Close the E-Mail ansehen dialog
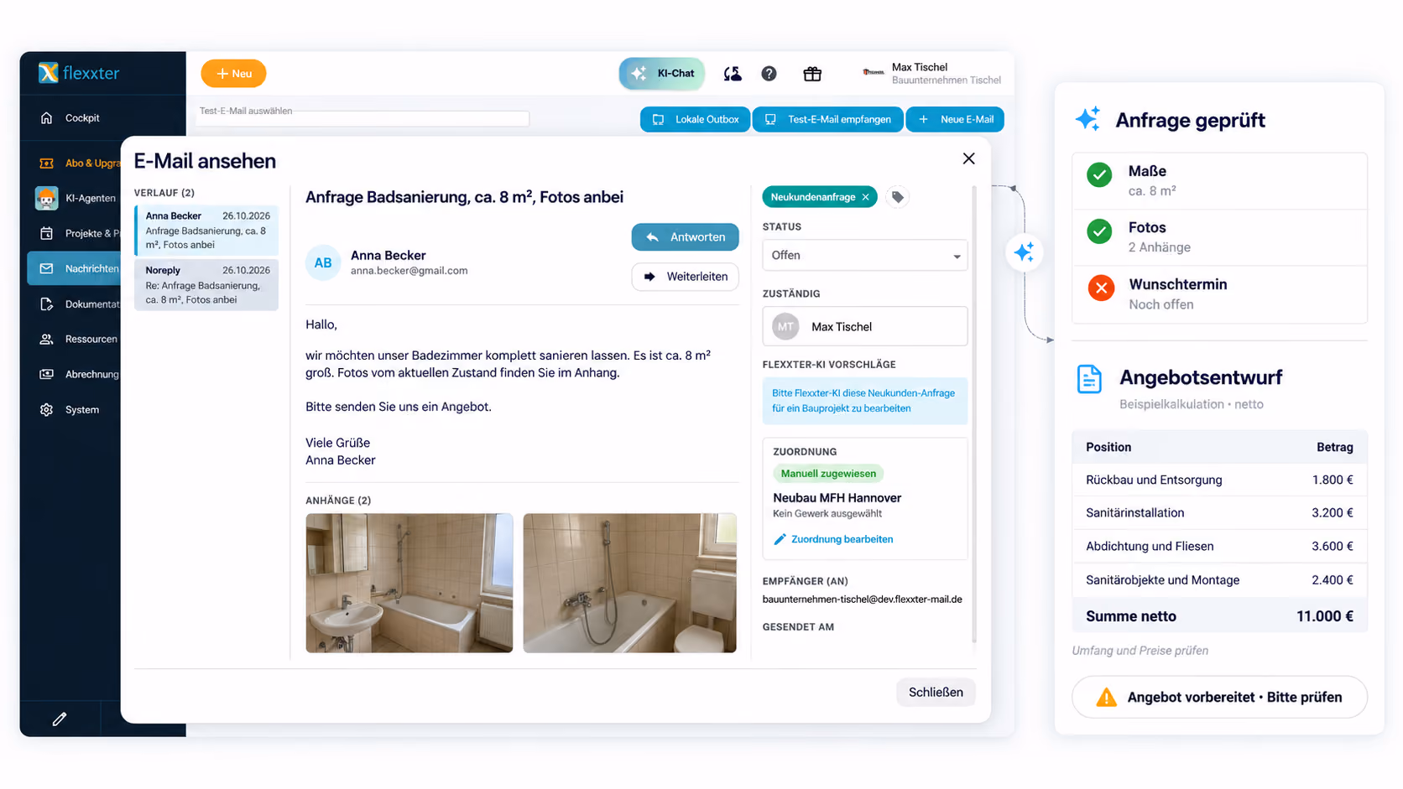Image resolution: width=1403 pixels, height=789 pixels. click(969, 158)
